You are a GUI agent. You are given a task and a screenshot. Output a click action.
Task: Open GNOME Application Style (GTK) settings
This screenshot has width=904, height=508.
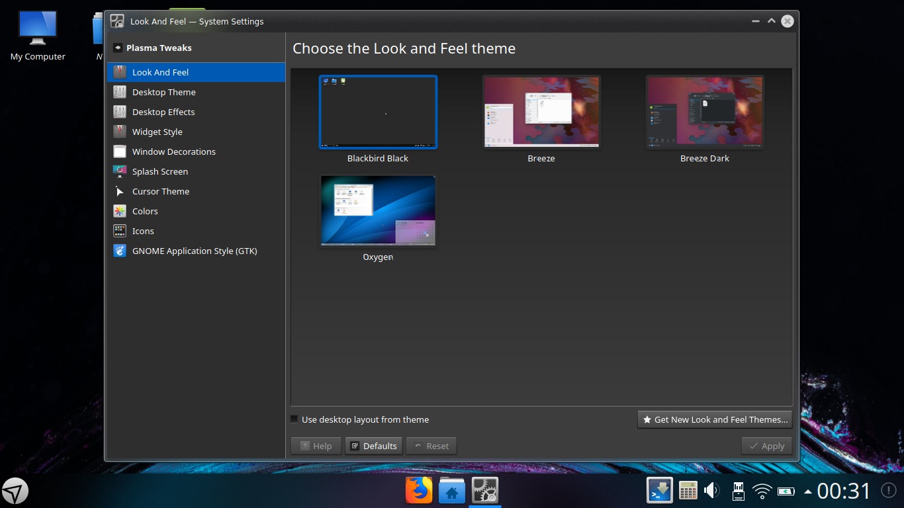pyautogui.click(x=196, y=251)
